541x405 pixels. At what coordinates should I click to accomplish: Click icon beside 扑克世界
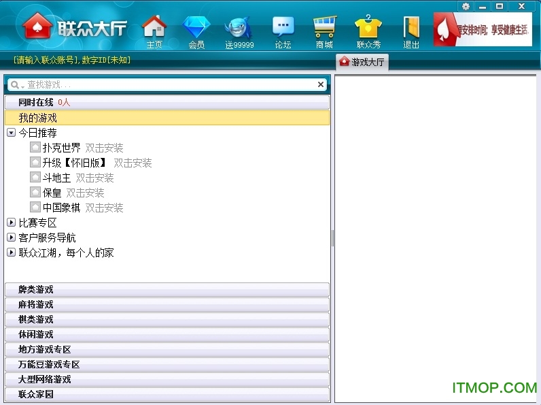click(35, 148)
